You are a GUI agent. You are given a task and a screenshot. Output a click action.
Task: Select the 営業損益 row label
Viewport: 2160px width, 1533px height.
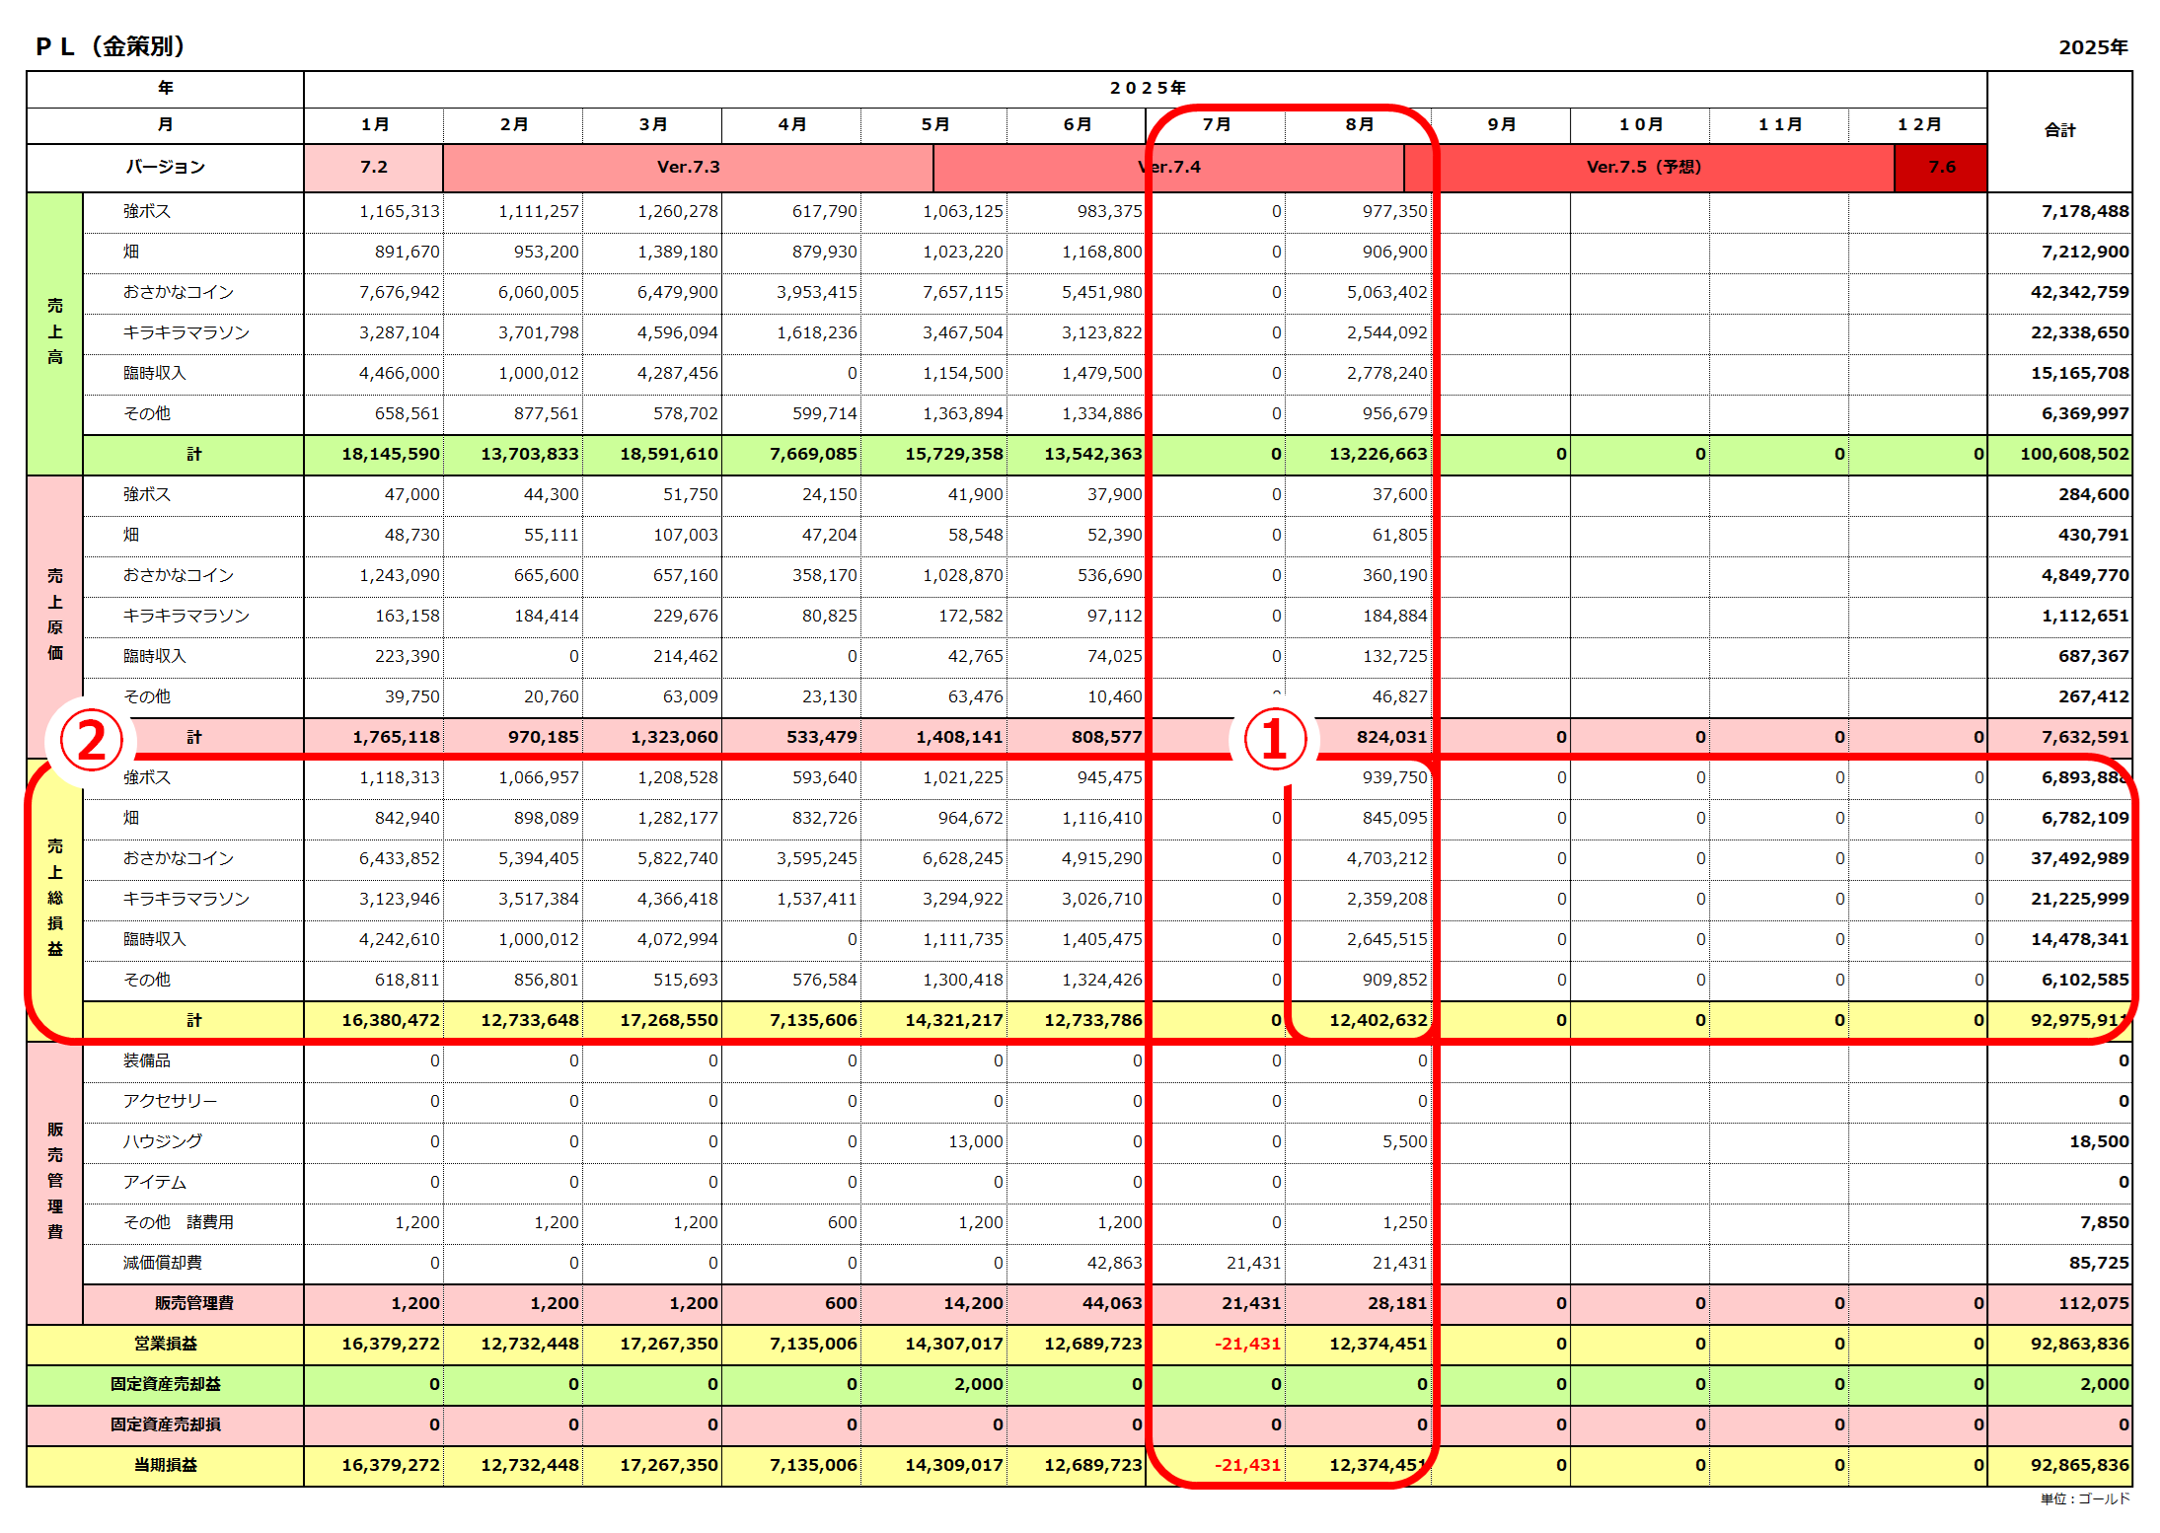click(x=165, y=1344)
